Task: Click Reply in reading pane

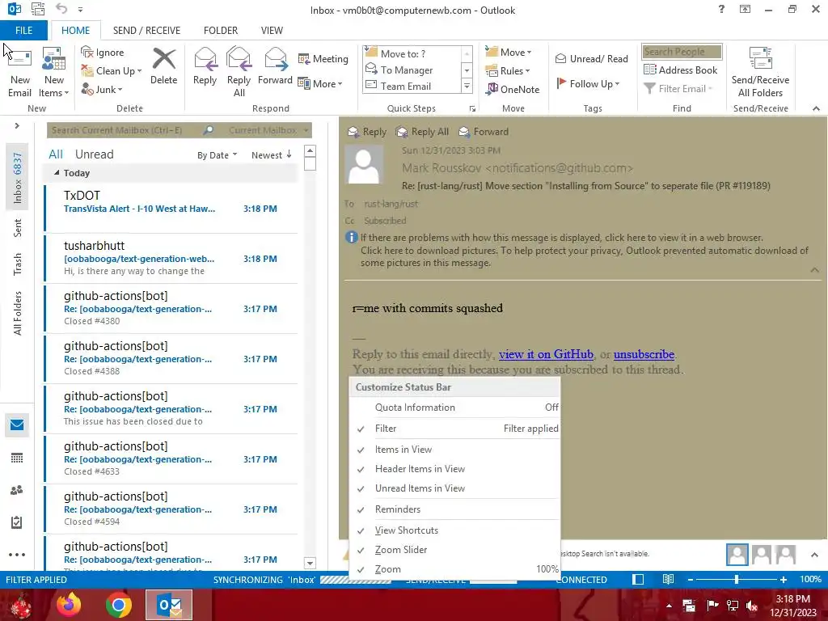Action: pyautogui.click(x=367, y=132)
